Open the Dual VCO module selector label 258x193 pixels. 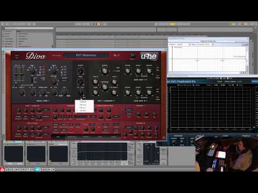coord(42,101)
